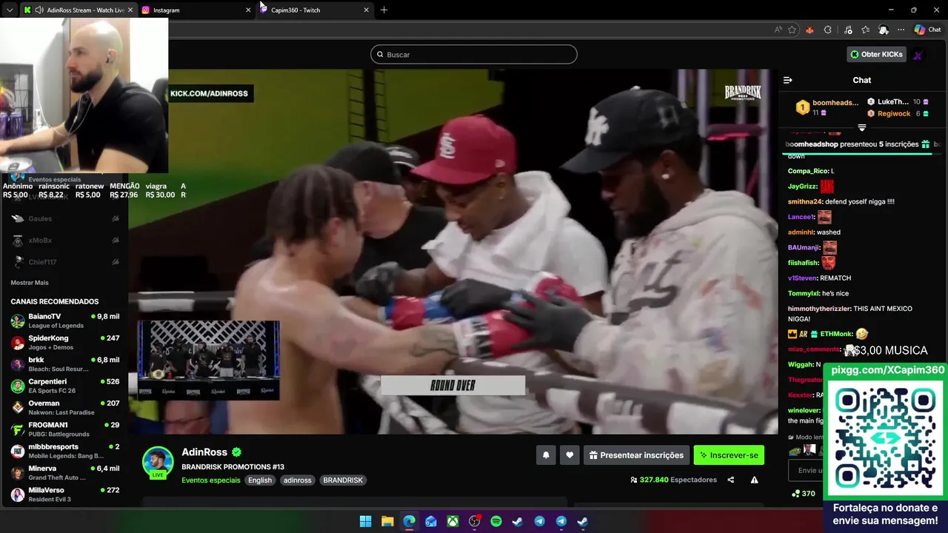
Task: Click the himmothytherizzler chat username
Action: 819,309
